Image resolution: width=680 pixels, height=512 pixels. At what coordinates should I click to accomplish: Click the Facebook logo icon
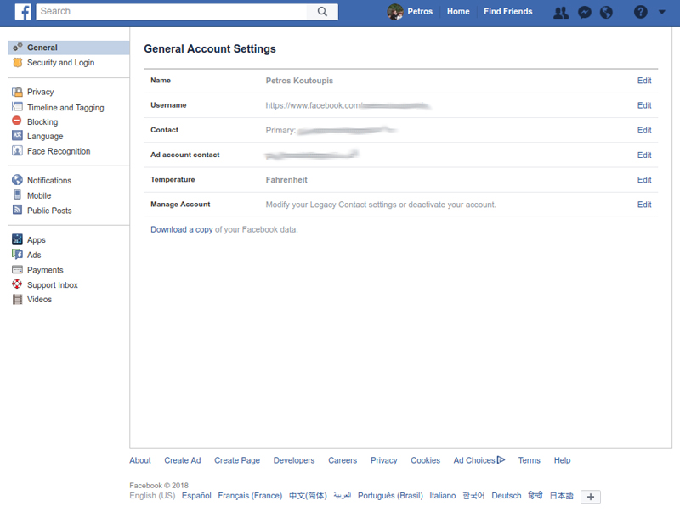21,11
